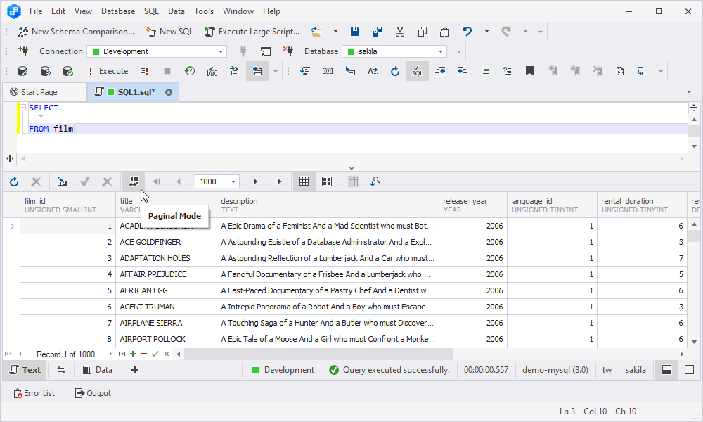Click the [@] parameters icon without pencil
Viewport: 703px width, 422px height.
pyautogui.click(x=328, y=71)
